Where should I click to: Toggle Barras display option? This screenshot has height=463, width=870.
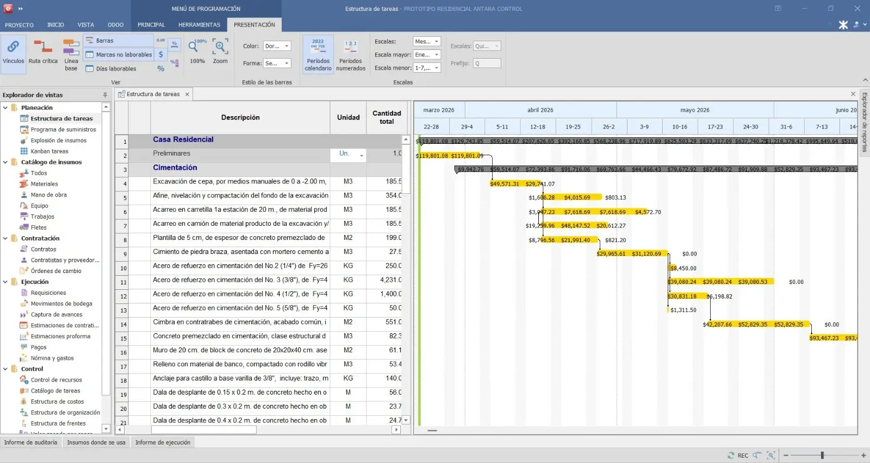coord(118,41)
